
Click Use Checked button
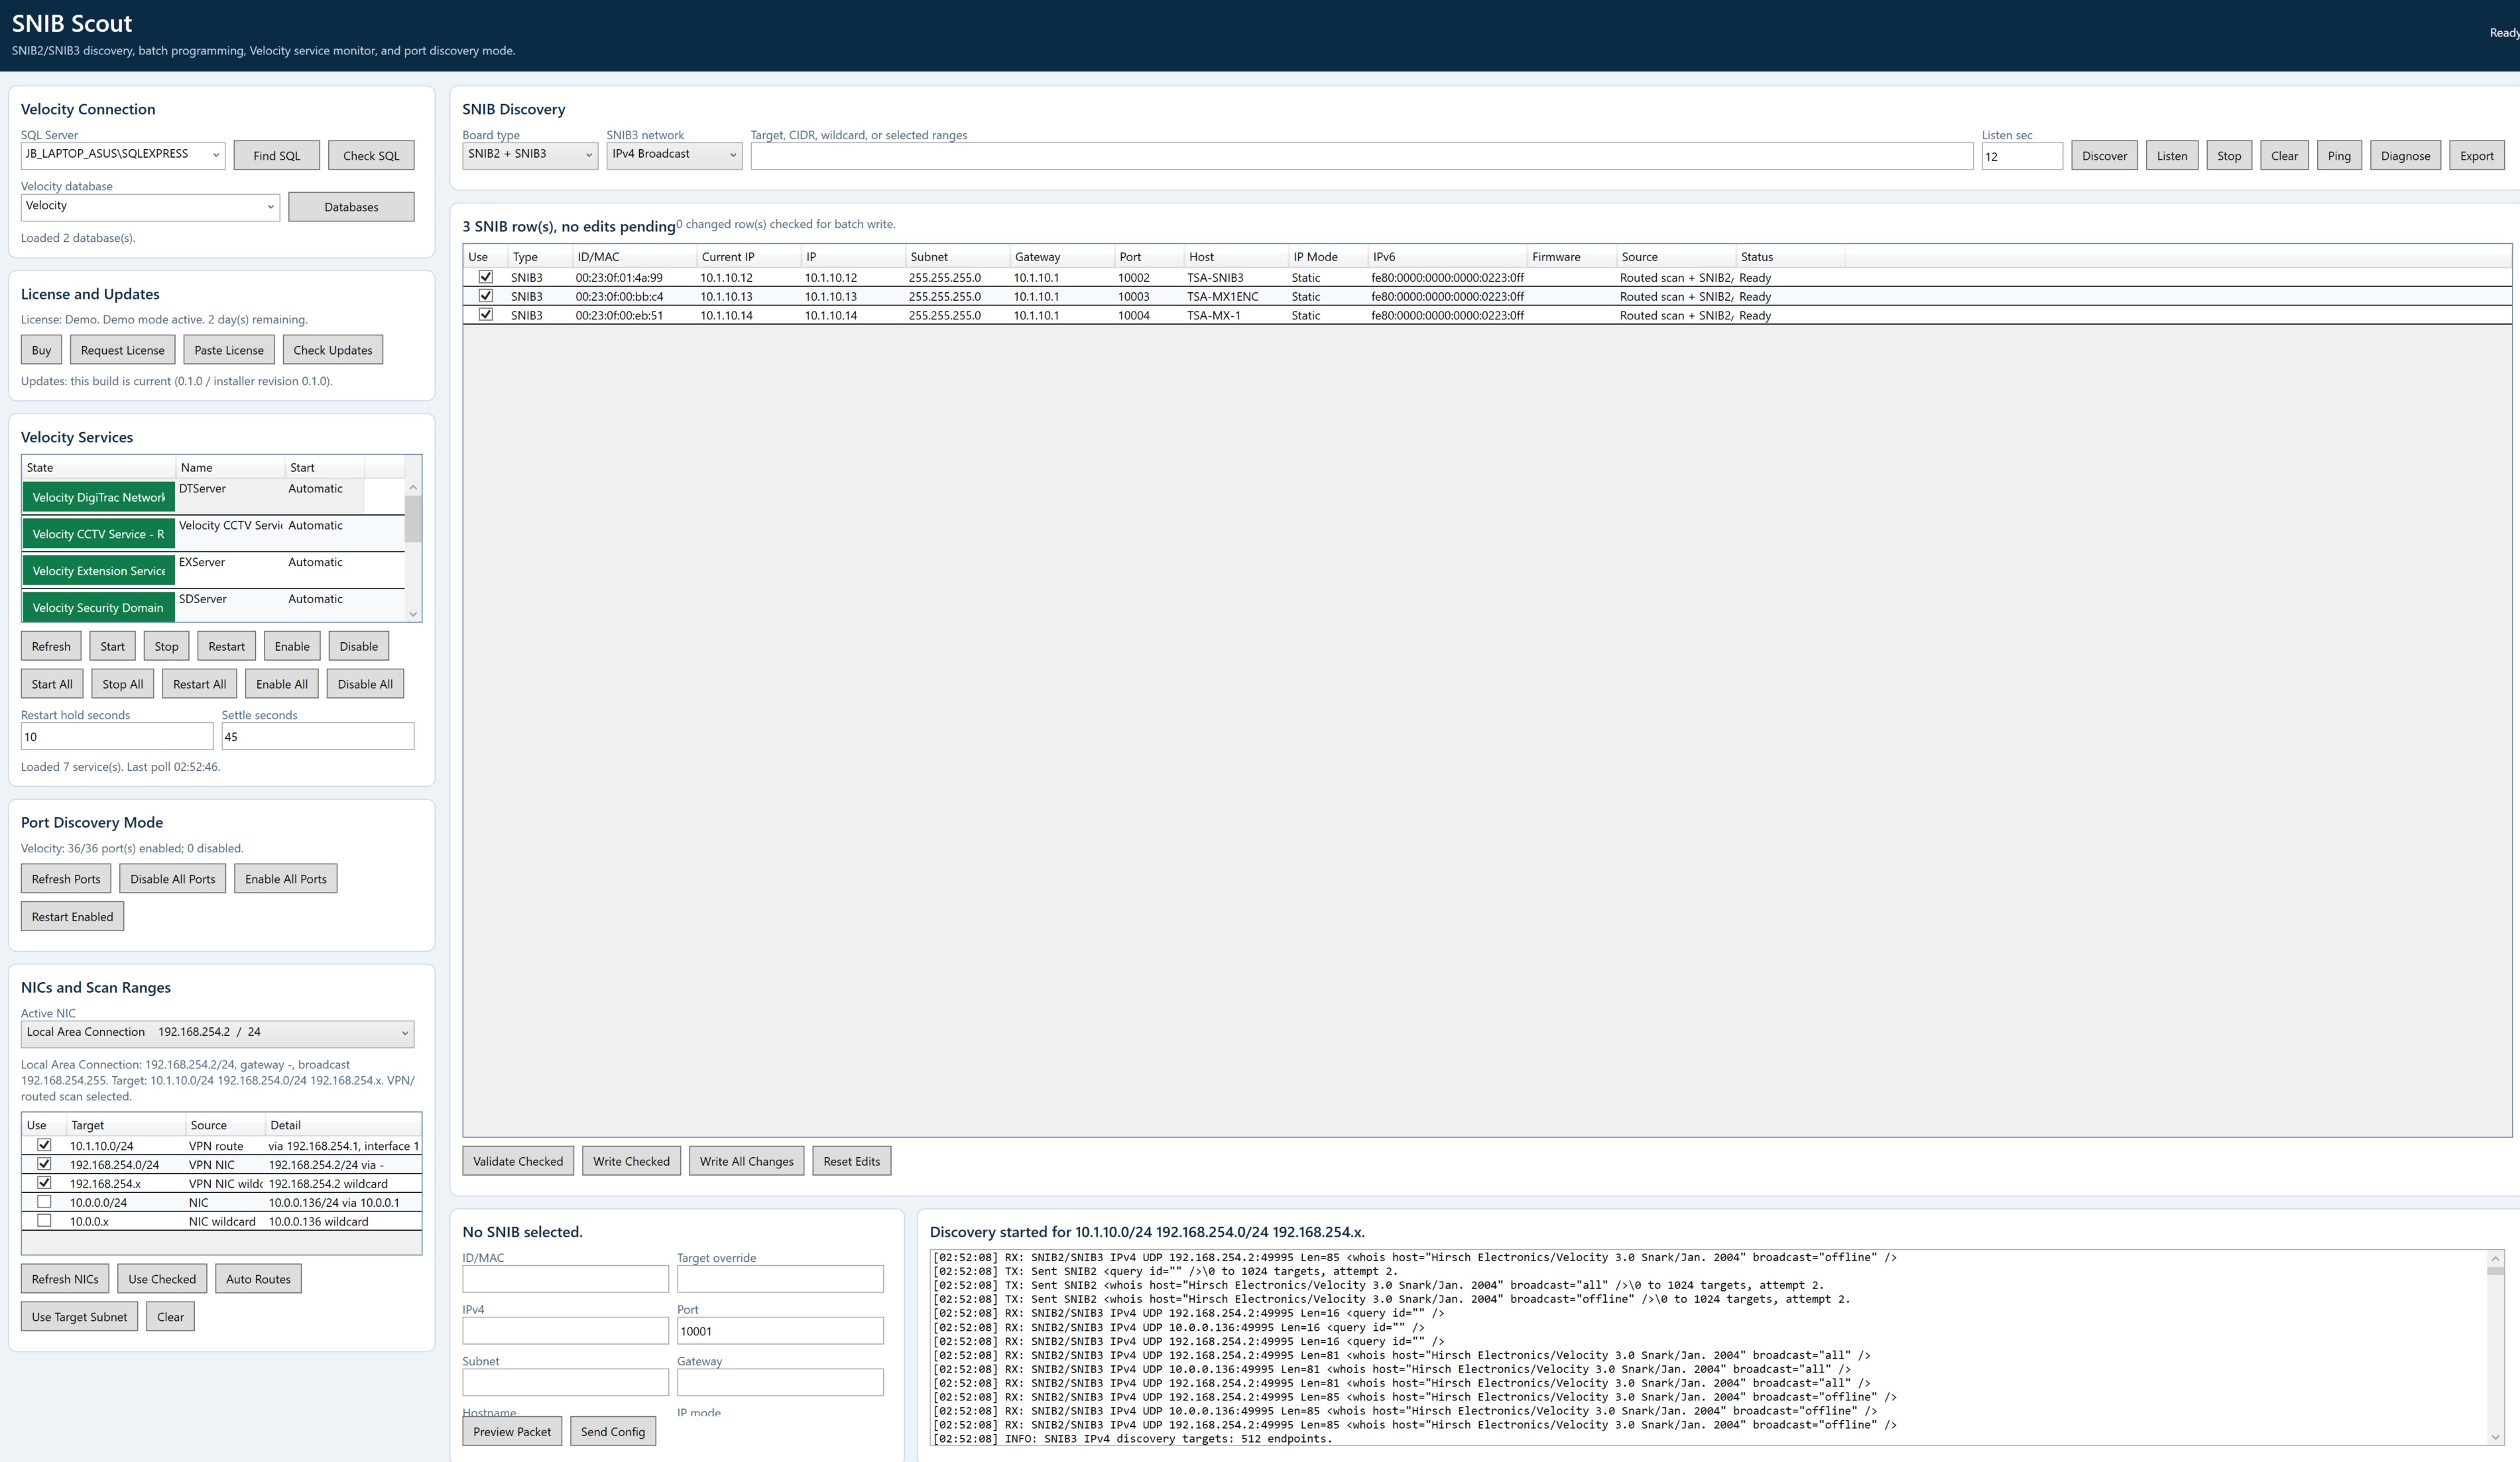tap(162, 1279)
